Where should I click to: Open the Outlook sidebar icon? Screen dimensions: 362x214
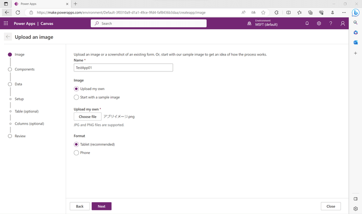tap(356, 42)
